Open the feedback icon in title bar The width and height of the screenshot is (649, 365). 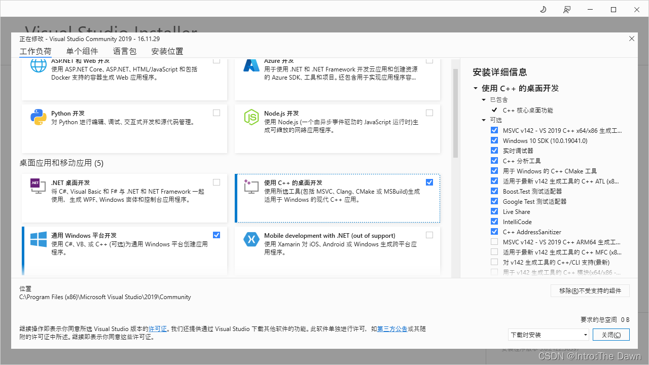[566, 10]
